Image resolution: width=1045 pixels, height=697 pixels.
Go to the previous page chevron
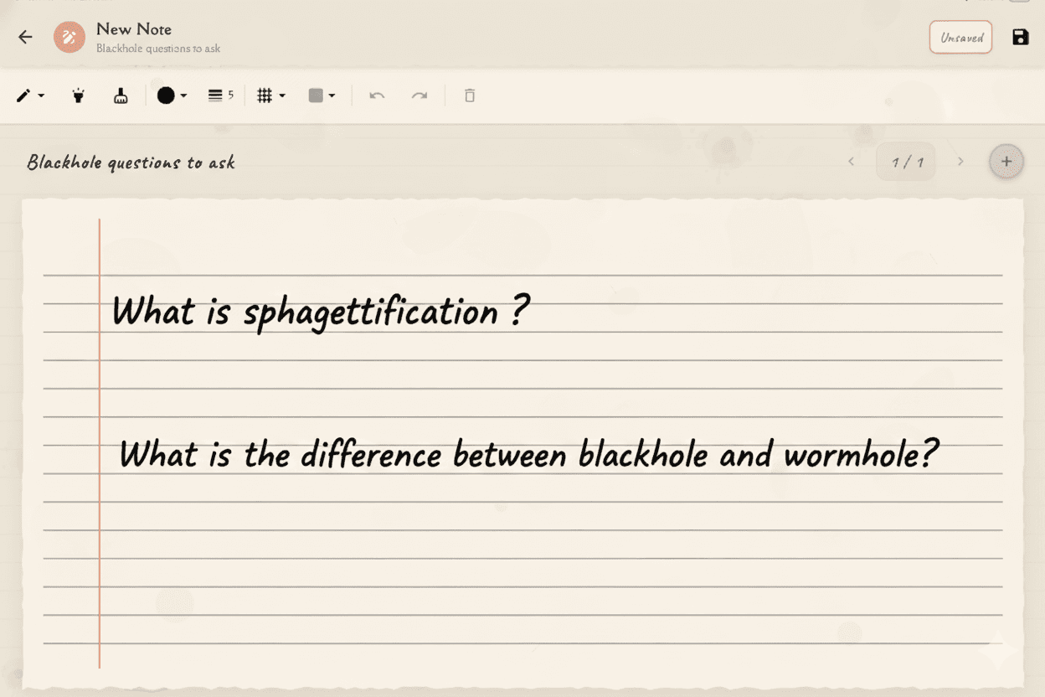(x=852, y=161)
